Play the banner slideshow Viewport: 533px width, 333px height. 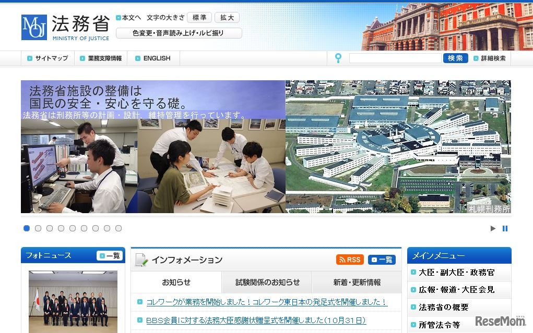[x=493, y=228]
